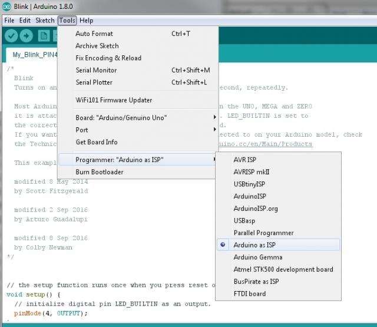Image resolution: width=377 pixels, height=327 pixels.
Task: Click the Arduino logo in title bar
Action: [6, 6]
